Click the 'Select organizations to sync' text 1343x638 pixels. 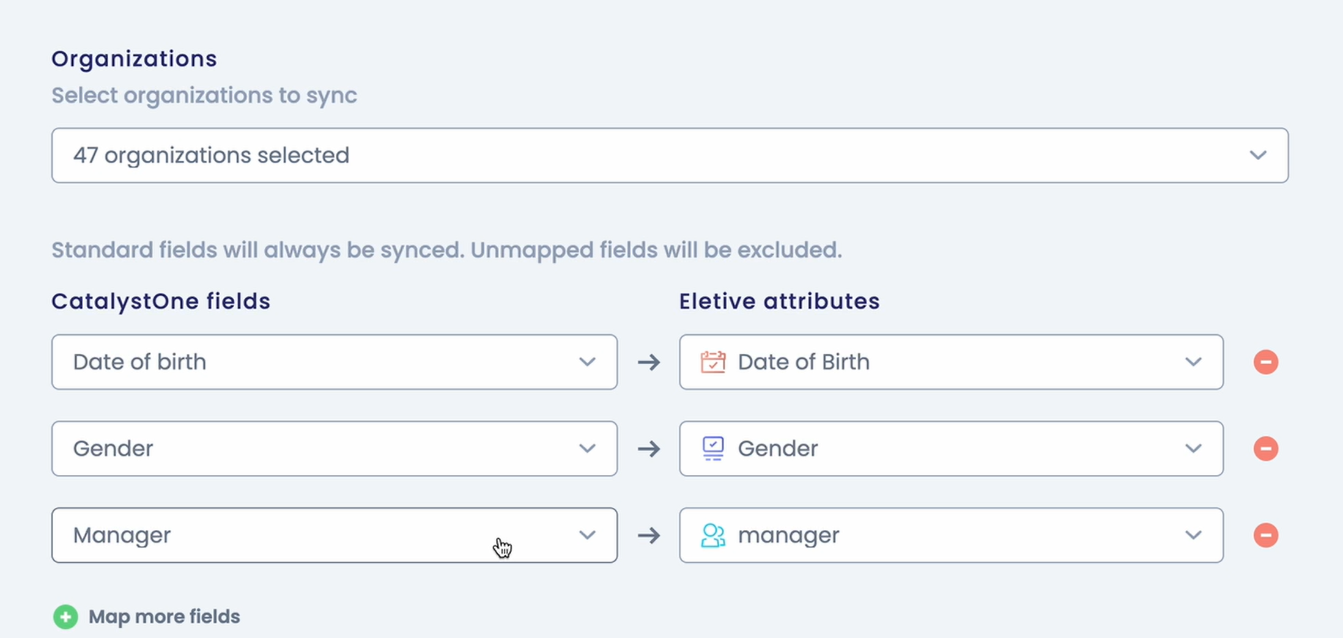(204, 95)
